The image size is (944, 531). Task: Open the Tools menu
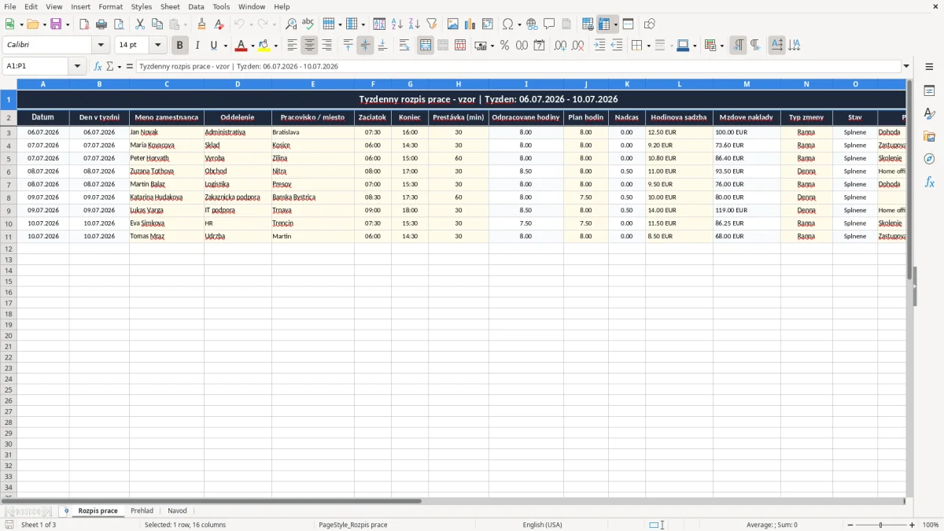[221, 6]
